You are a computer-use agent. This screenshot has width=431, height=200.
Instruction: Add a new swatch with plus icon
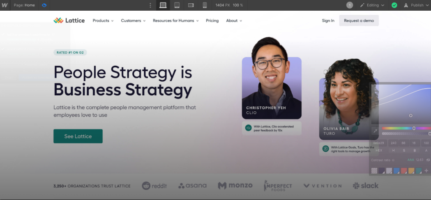[x=426, y=171]
